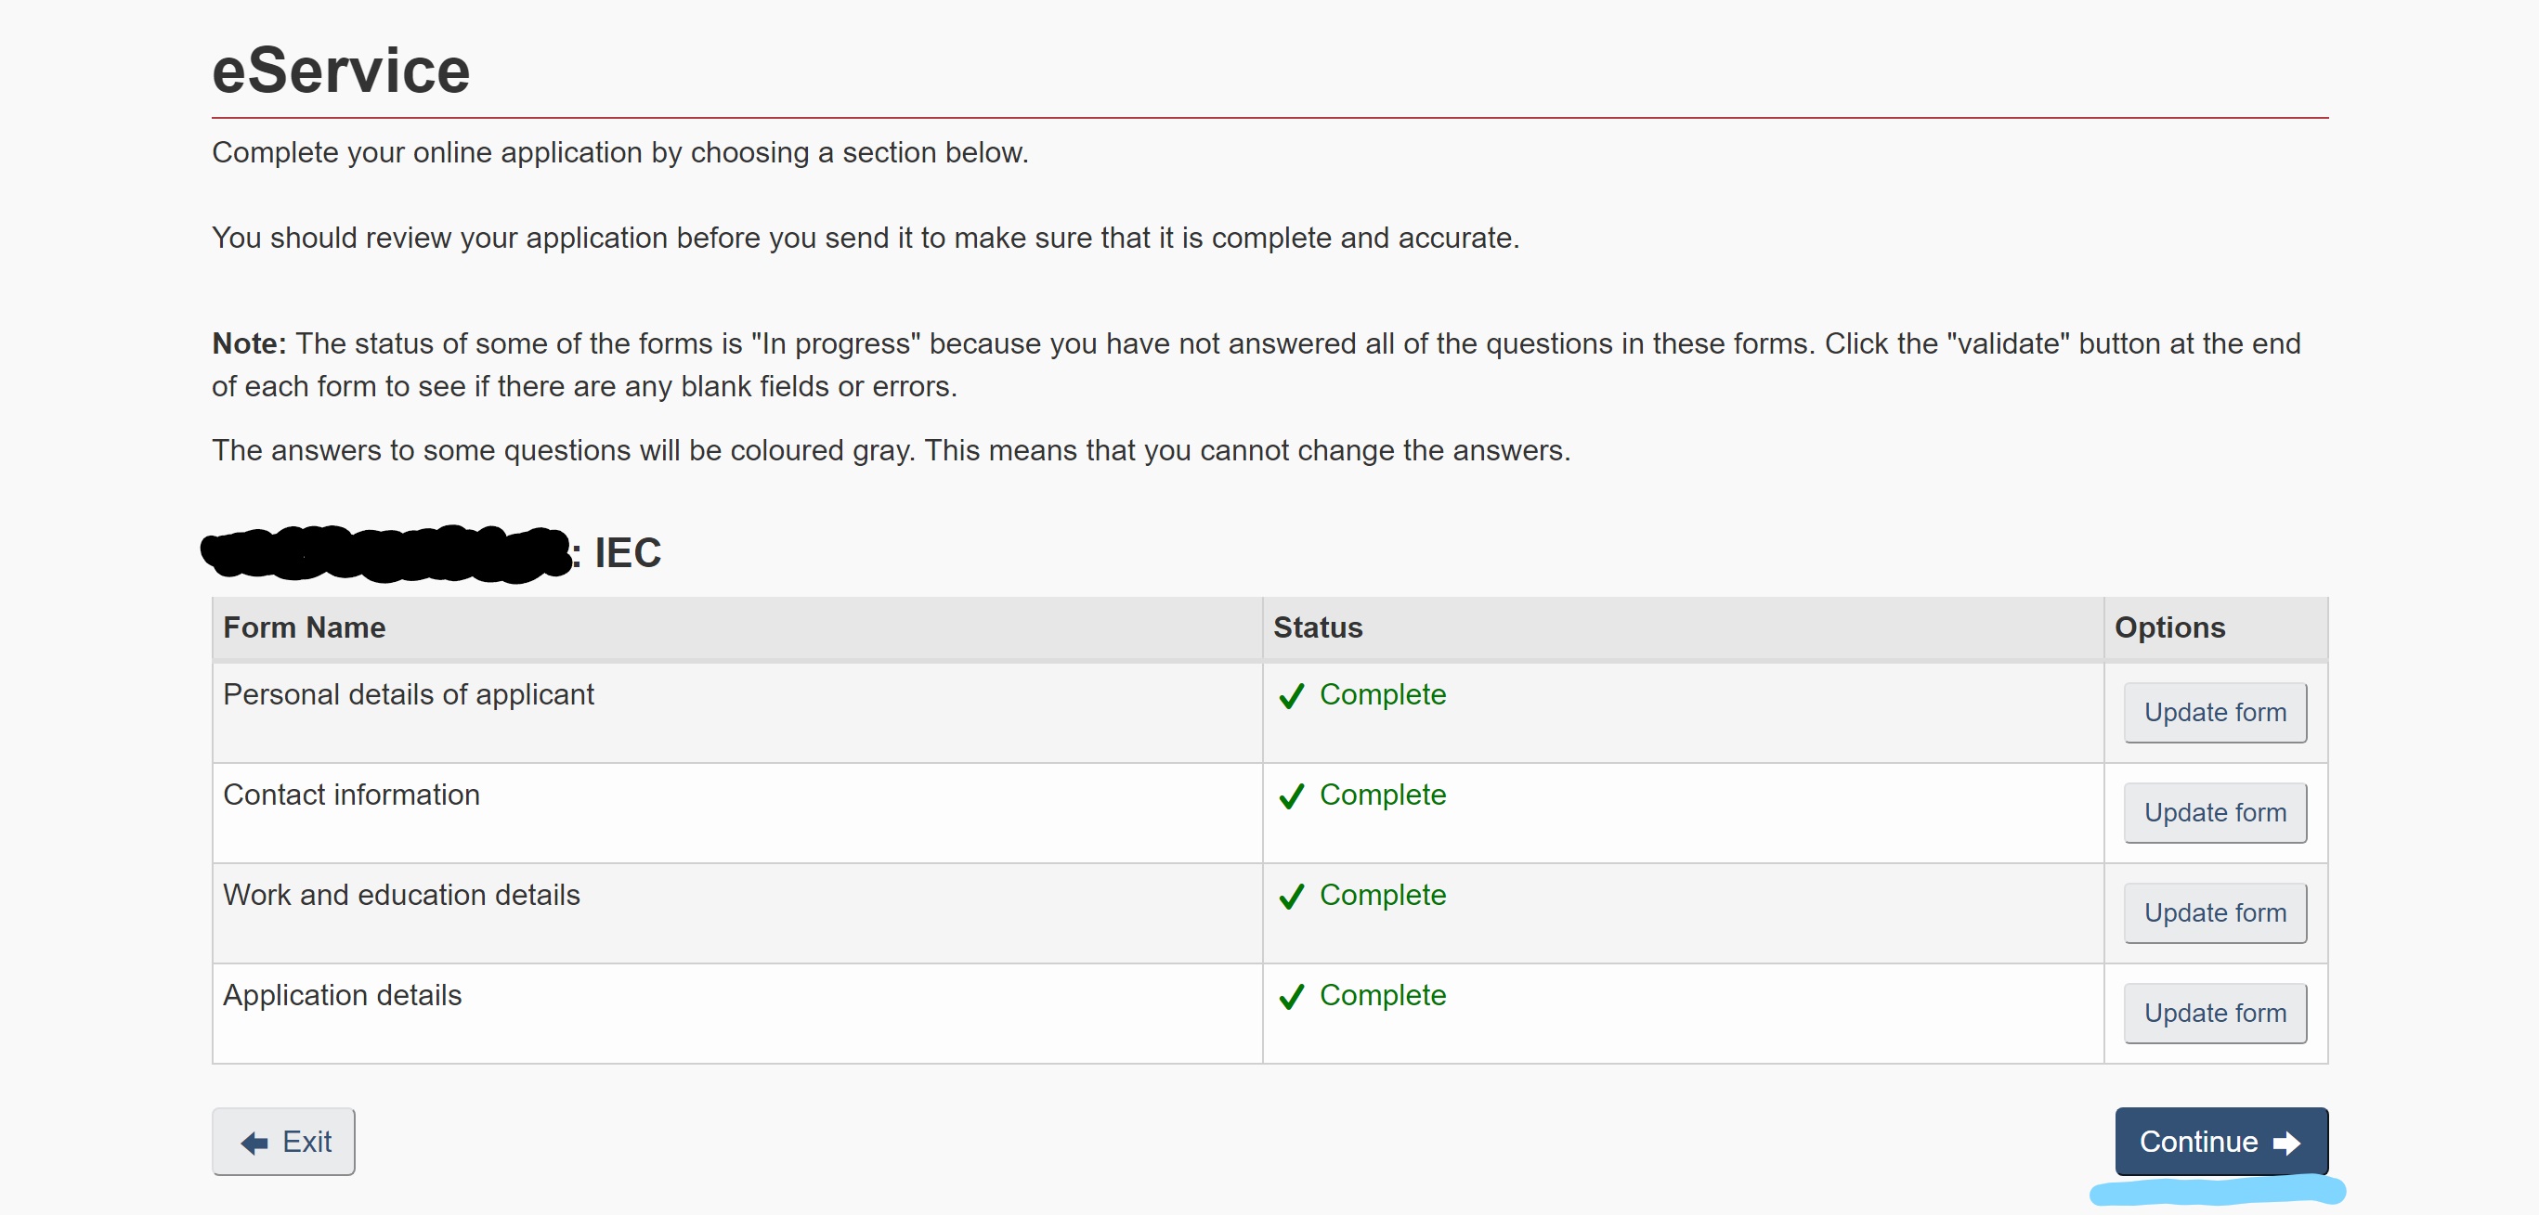Click the green checkmark for Work and education
The width and height of the screenshot is (2539, 1215).
(1291, 897)
